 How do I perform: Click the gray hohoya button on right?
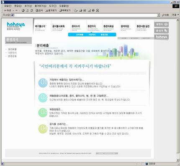162,37
